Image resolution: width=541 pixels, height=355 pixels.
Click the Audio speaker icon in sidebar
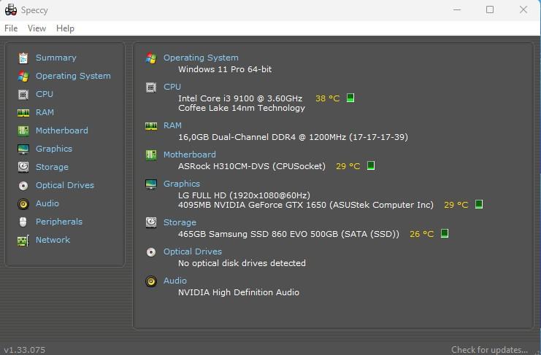[23, 204]
